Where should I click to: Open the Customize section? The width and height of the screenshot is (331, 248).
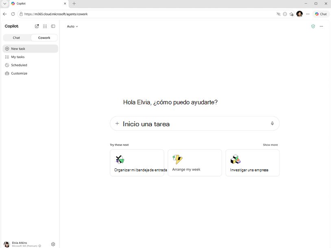30,73
